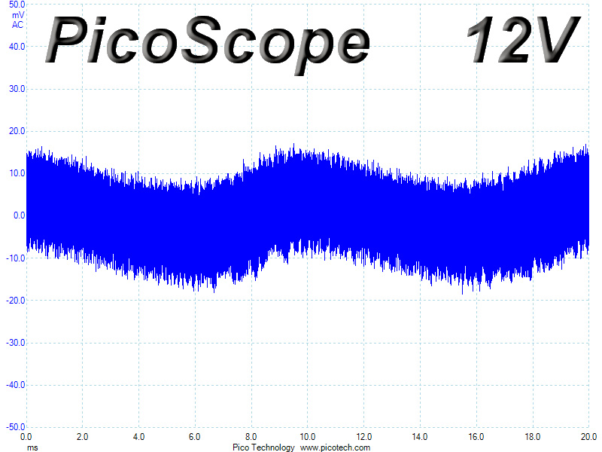Click the mV unit label
Screen dimensions: 602x452
tap(18, 15)
